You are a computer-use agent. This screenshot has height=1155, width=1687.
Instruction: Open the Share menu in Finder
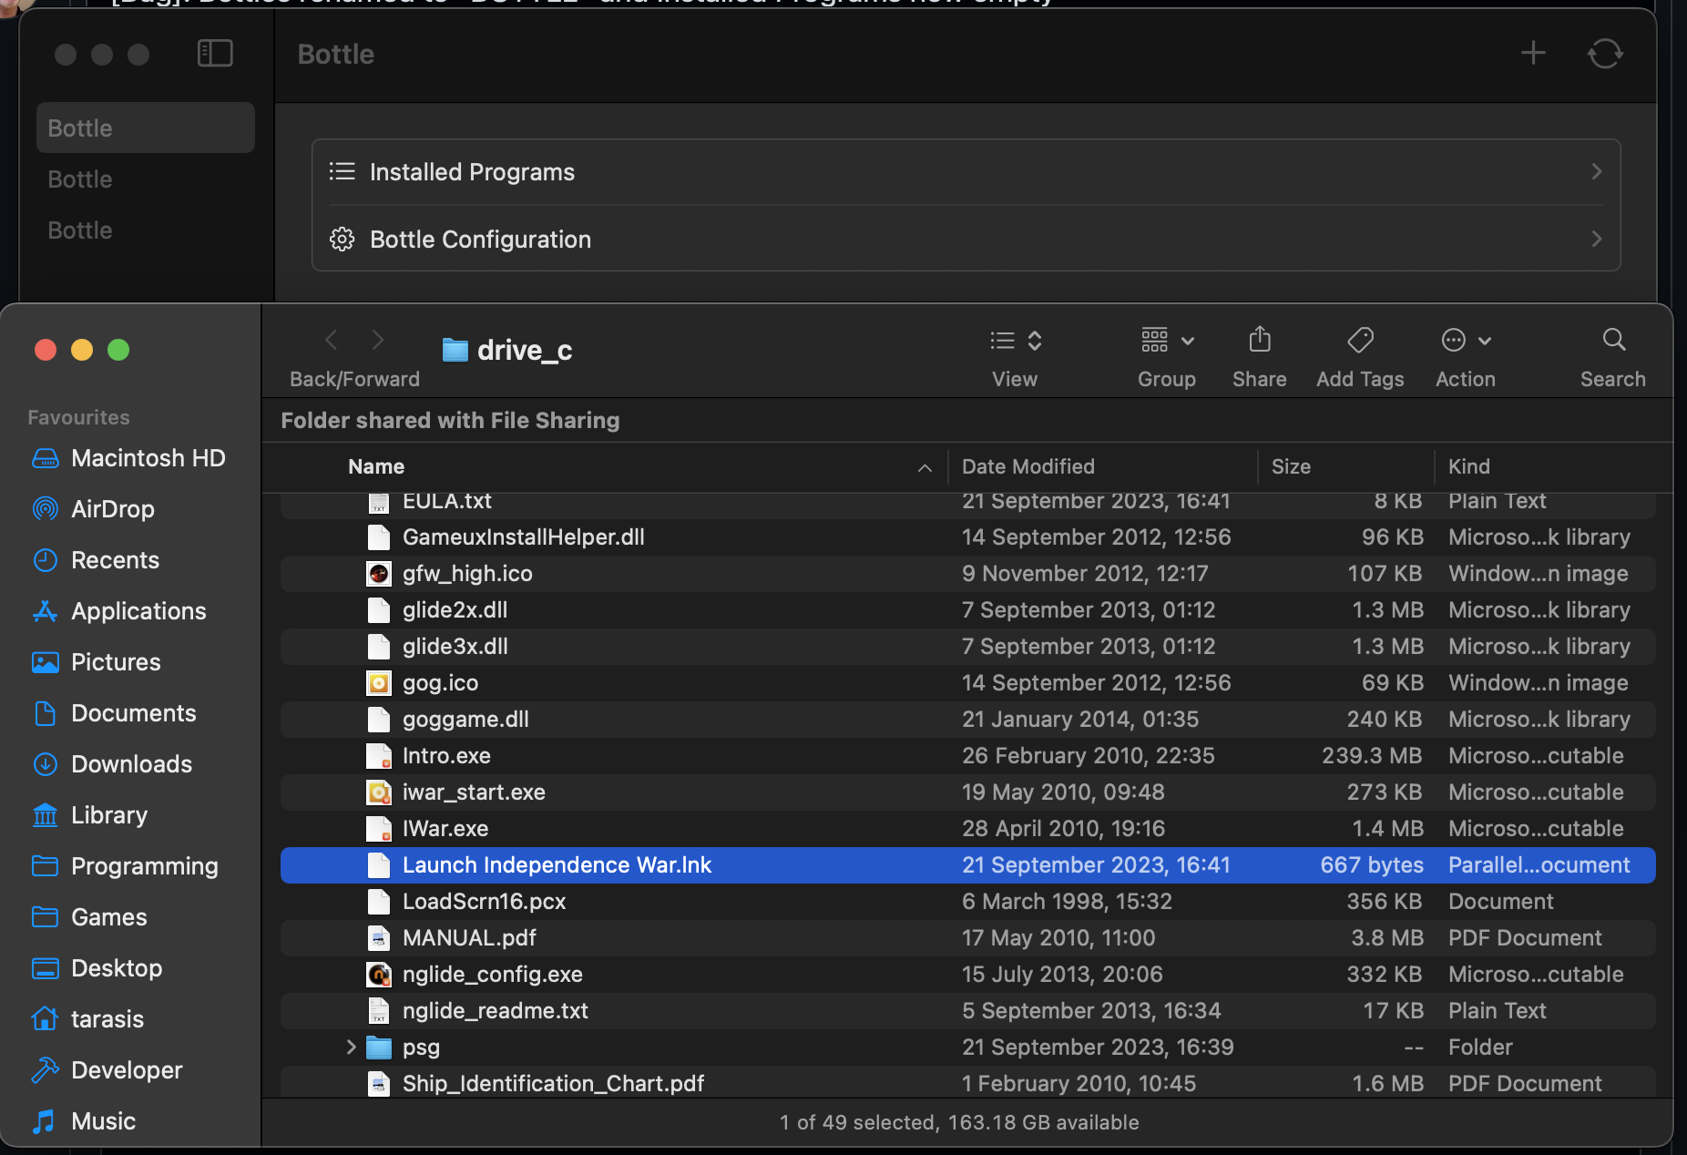pos(1260,341)
